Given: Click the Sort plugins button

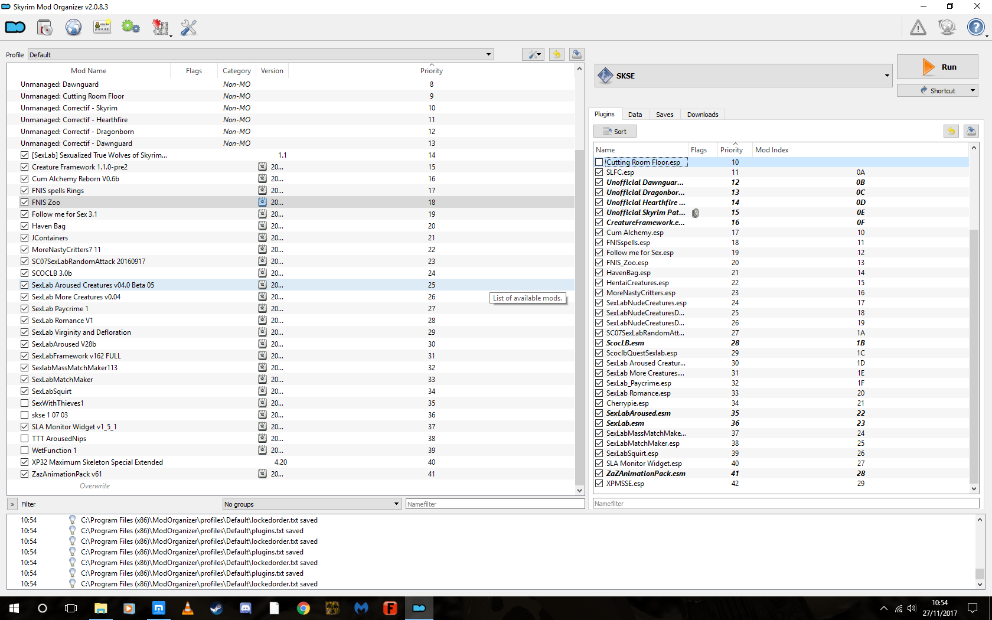Looking at the screenshot, I should (615, 131).
